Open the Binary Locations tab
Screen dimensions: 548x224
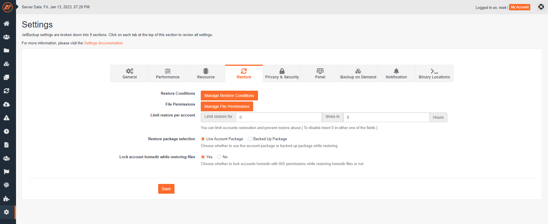(434, 74)
